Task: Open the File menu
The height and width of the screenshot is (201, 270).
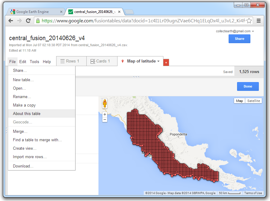Action: [x=13, y=62]
